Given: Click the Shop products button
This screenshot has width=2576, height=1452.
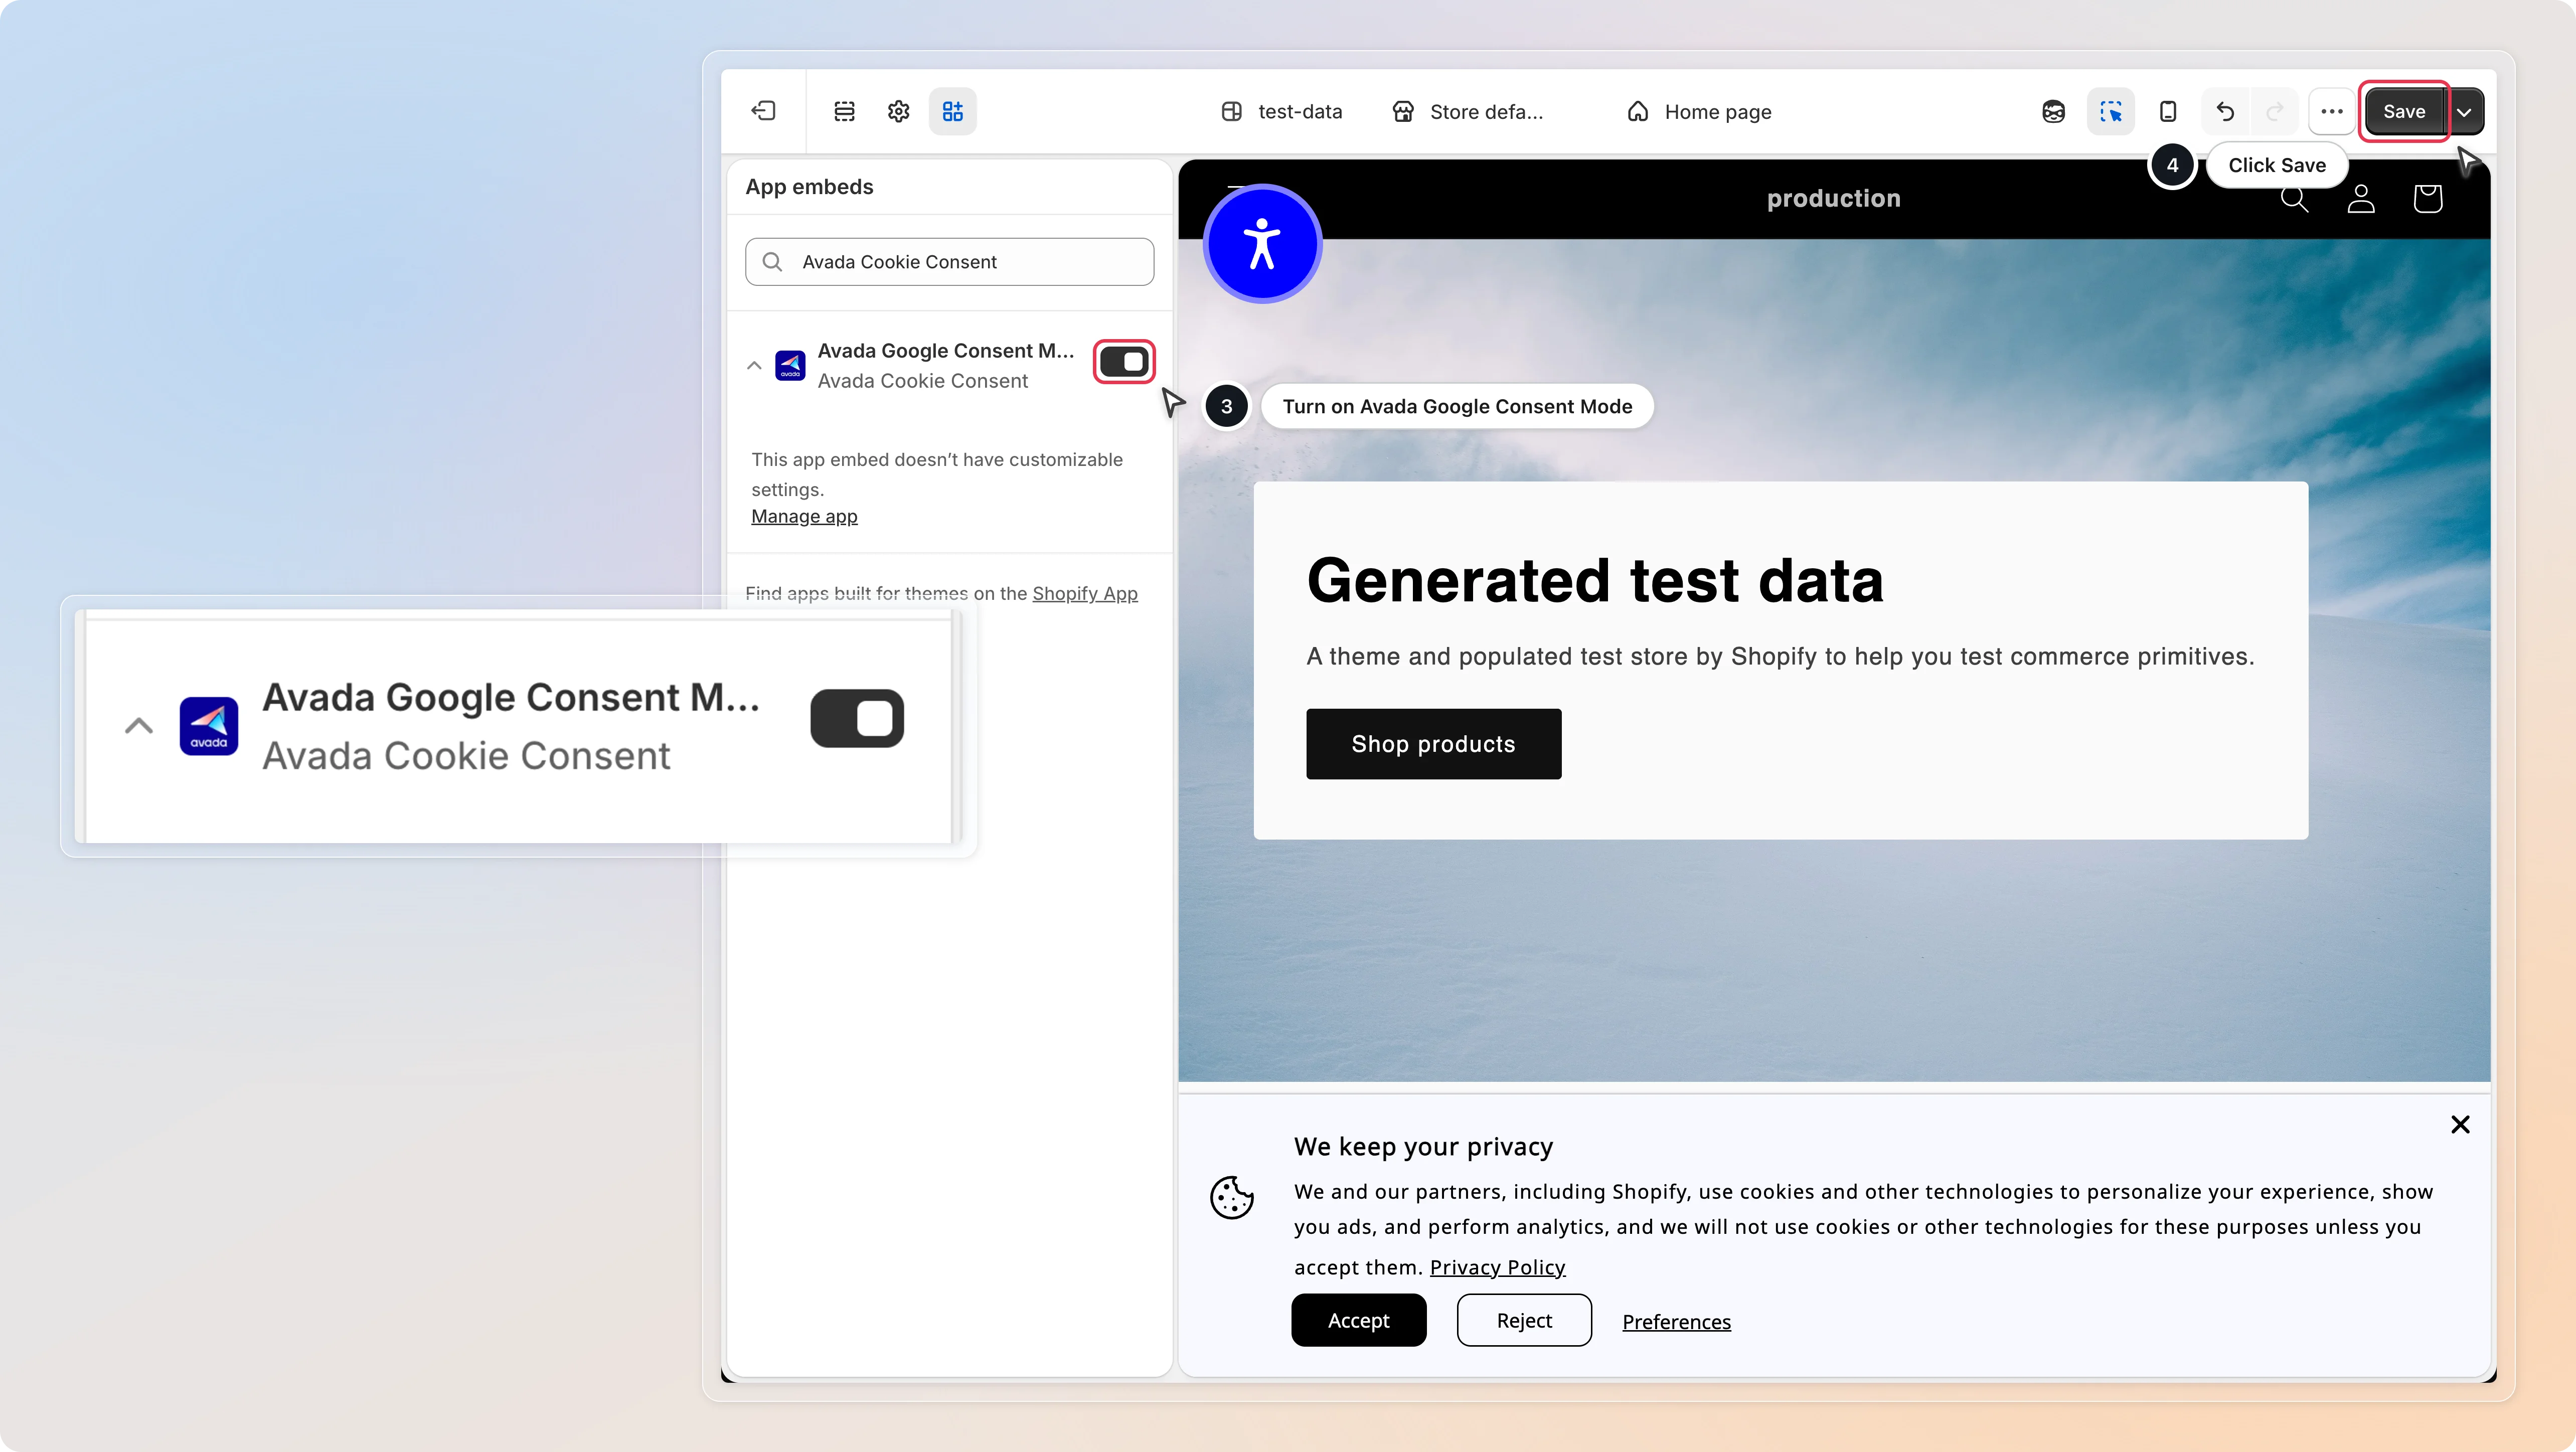Looking at the screenshot, I should [1433, 744].
